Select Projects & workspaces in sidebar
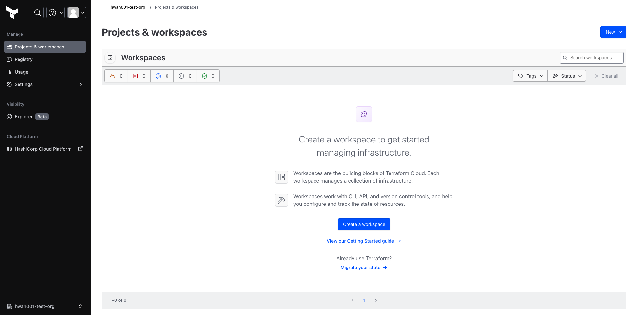 (x=45, y=47)
